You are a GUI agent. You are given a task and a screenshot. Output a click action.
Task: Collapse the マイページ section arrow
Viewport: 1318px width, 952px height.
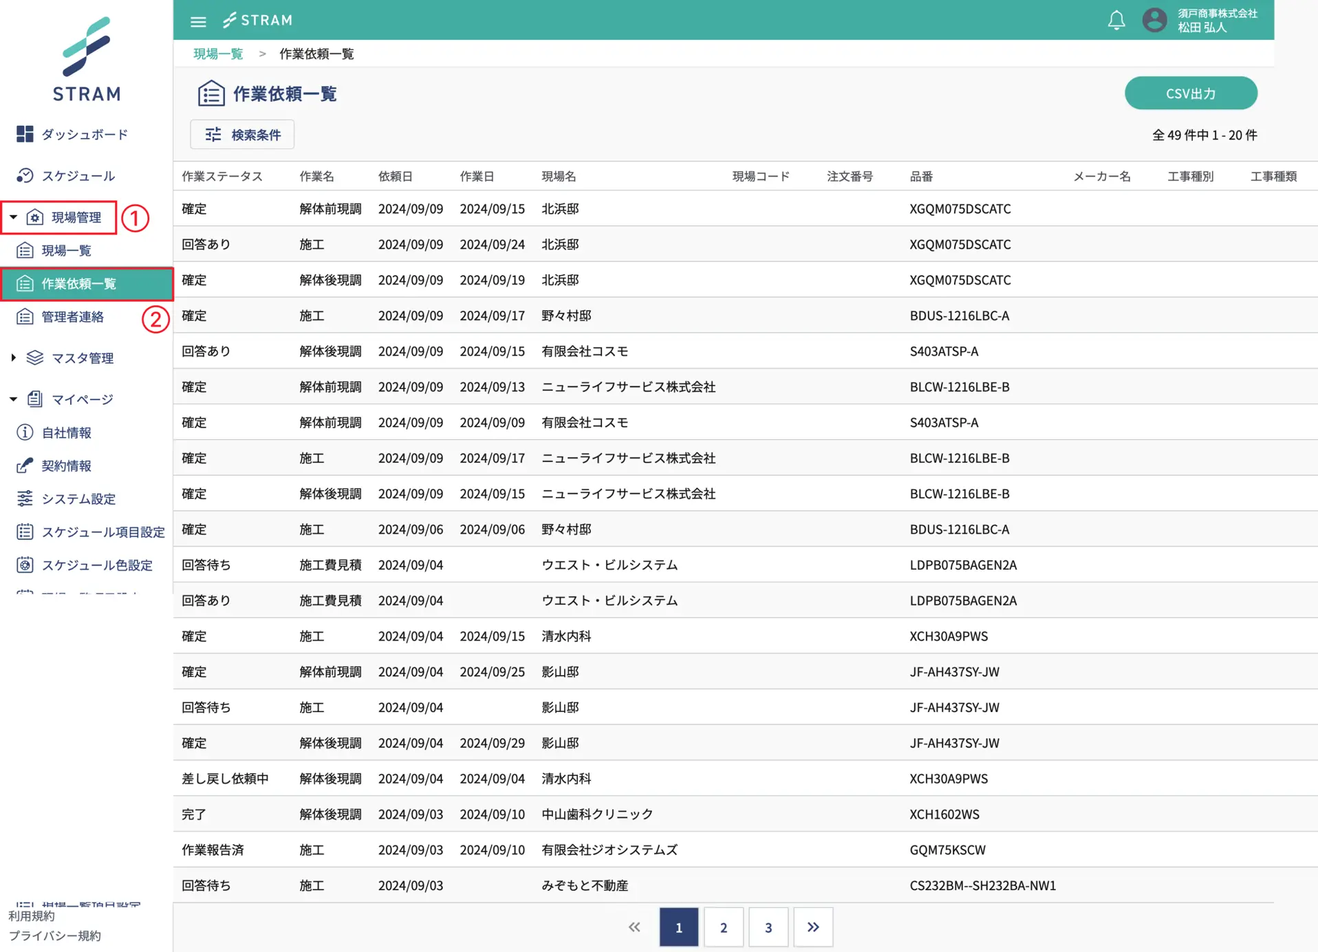click(x=13, y=399)
